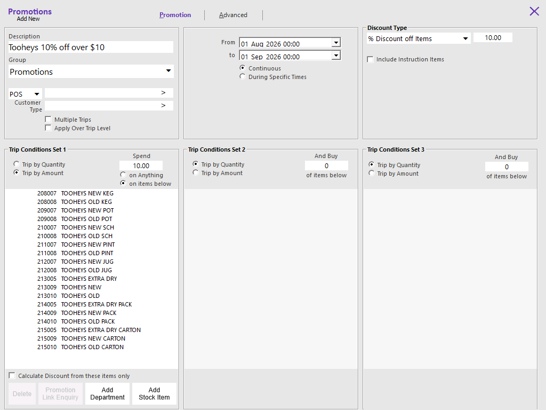Select Trip by Quantity in Set 1
Image resolution: width=546 pixels, height=410 pixels.
(x=17, y=164)
